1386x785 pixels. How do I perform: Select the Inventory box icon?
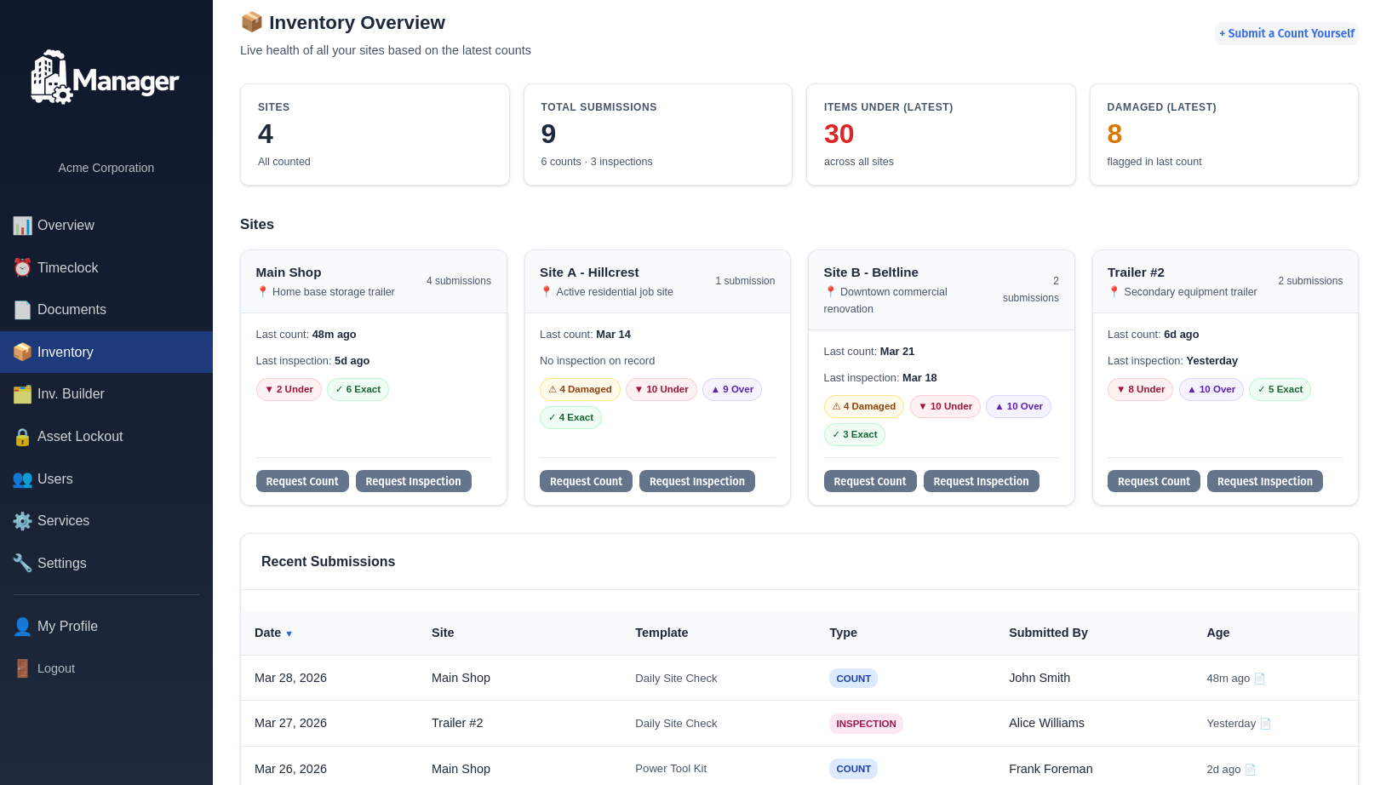click(x=22, y=352)
